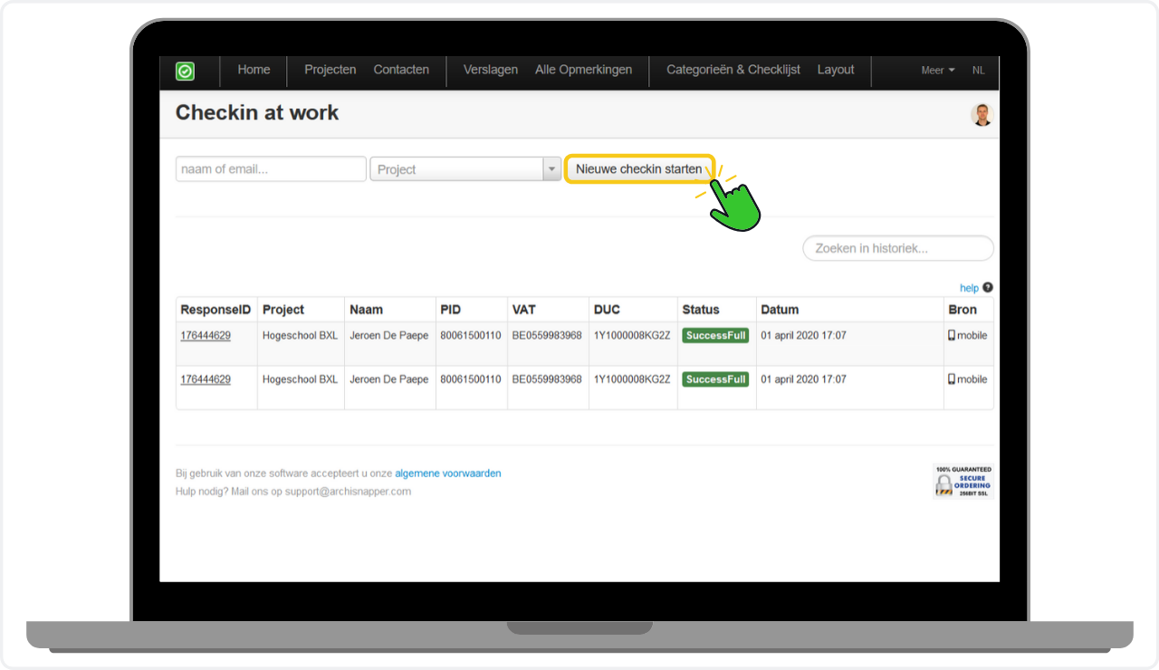Click the green checkmark app logo

185,71
